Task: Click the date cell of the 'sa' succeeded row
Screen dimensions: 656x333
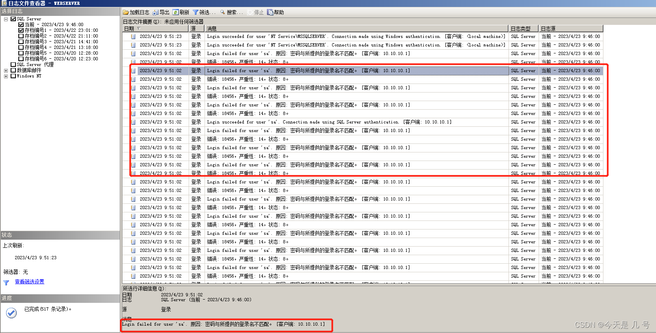Action: (x=161, y=122)
